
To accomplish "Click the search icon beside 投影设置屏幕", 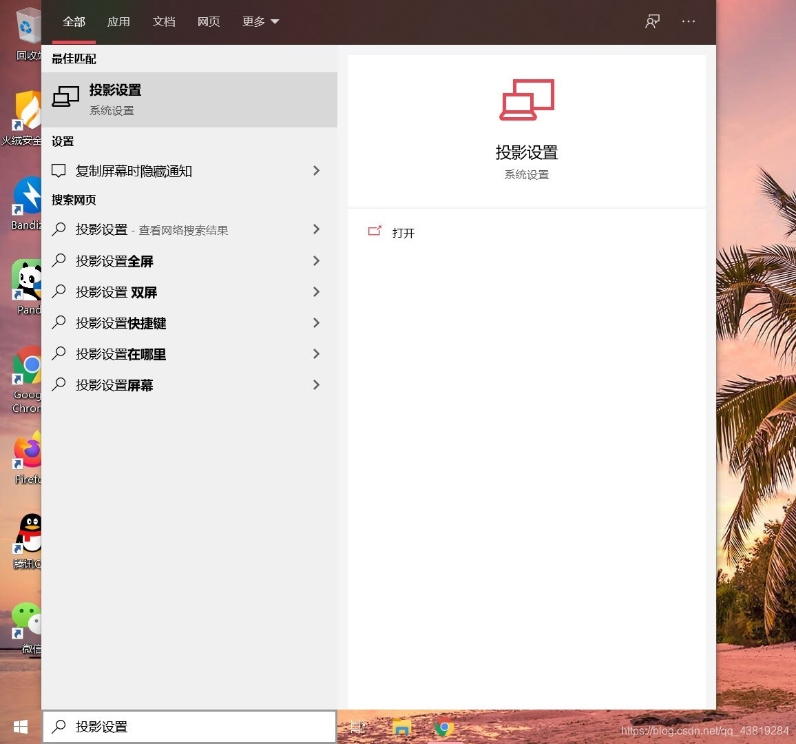I will click(59, 384).
